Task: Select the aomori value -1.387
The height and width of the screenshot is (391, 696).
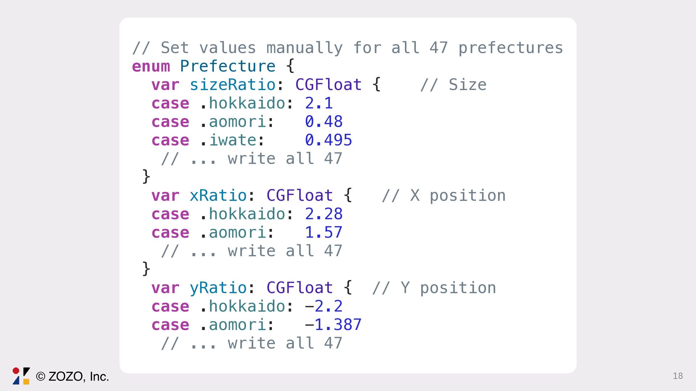Action: coord(333,325)
